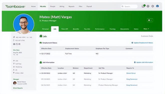Open Daniel Vance link in Reports To
This screenshot has height=94, width=165.
tap(131, 73)
